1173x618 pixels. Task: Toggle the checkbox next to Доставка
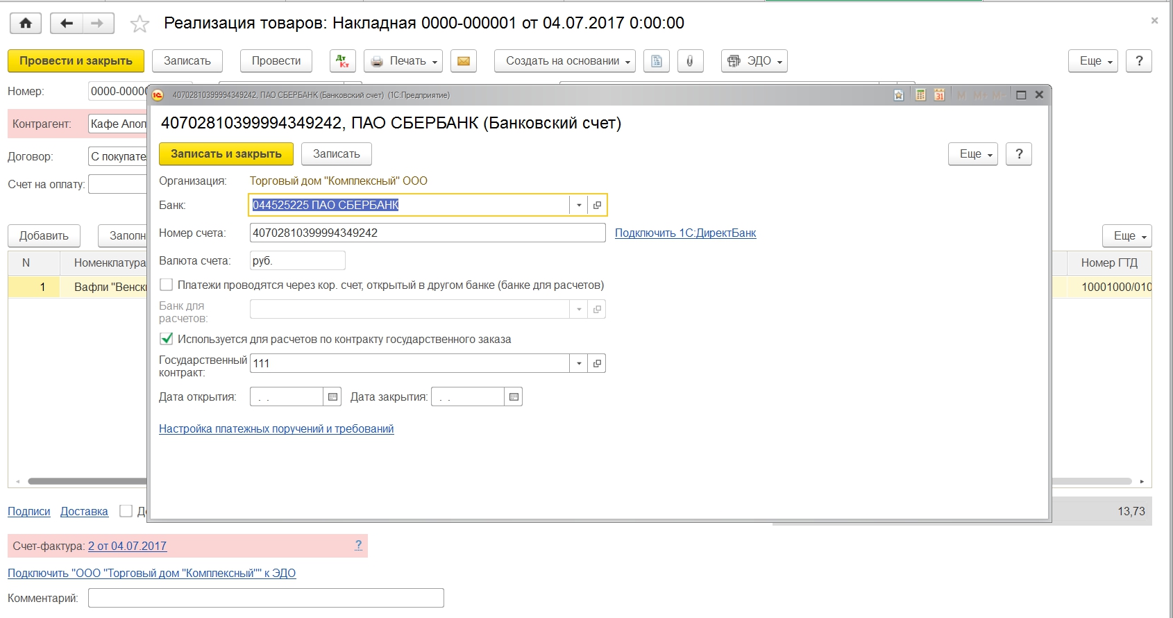126,511
